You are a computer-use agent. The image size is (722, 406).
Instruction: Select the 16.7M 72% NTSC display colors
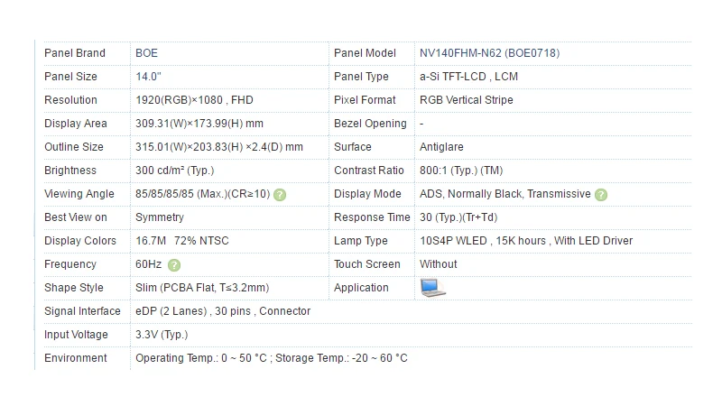click(182, 241)
